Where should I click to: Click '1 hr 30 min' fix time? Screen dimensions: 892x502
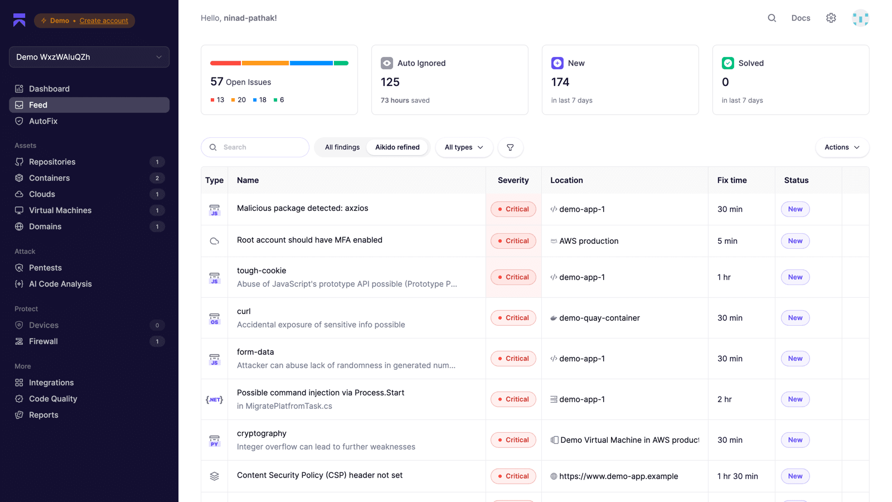pos(738,476)
